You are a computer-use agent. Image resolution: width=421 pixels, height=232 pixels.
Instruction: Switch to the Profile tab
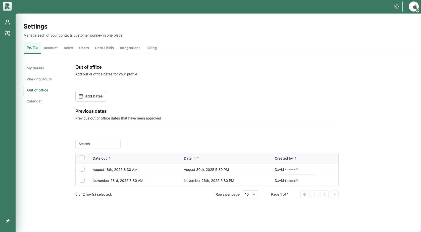click(x=32, y=48)
